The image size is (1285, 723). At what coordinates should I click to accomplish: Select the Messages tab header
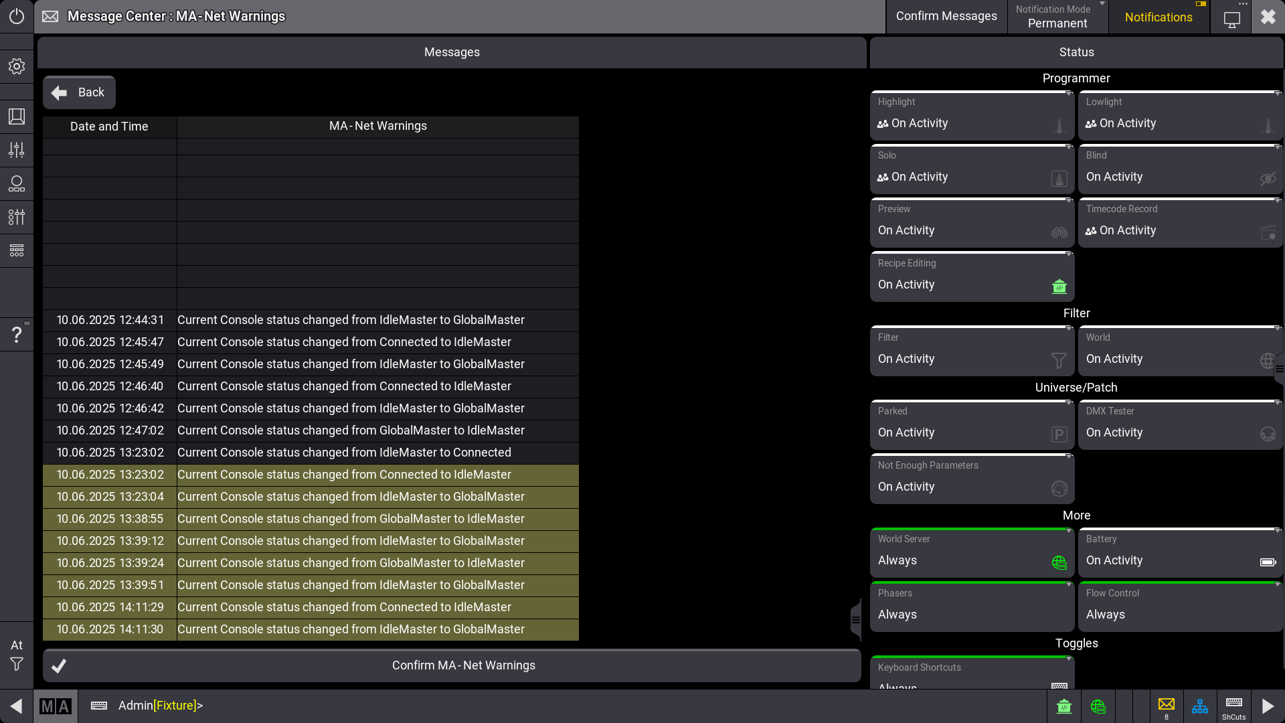452,52
